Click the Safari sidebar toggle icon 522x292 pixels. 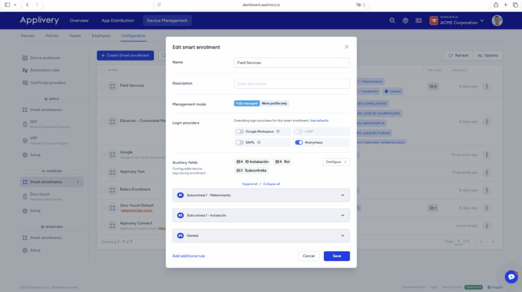[x=7, y=5]
